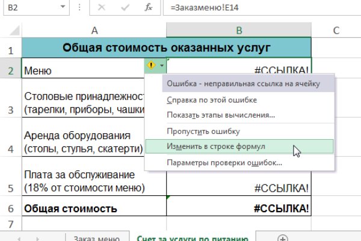Select 'Изменить в строке формул' option
Screen dimensions: 361x241
coord(215,146)
